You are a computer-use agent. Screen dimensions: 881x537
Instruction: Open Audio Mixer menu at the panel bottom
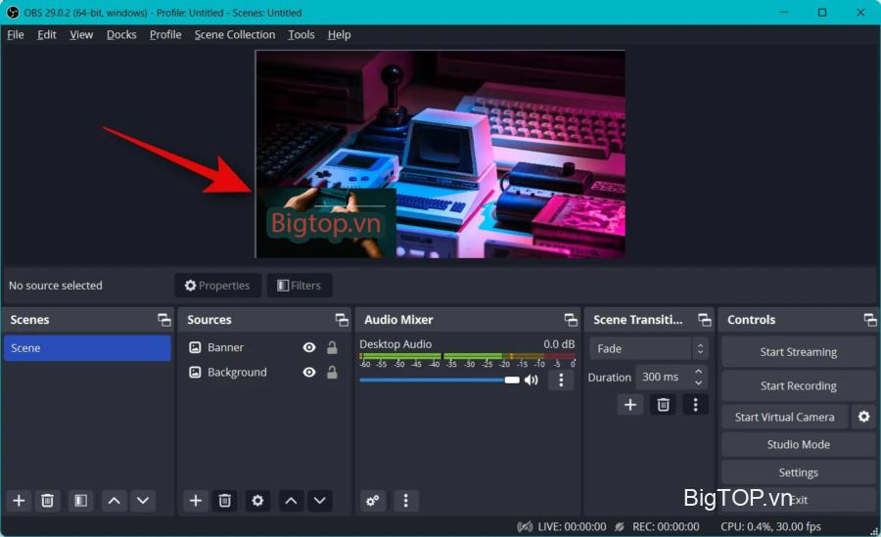click(x=405, y=500)
